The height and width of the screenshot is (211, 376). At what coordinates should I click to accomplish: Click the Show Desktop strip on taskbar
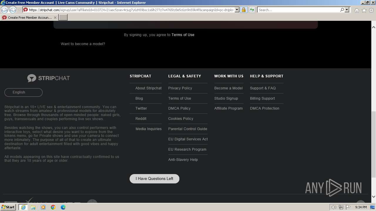point(373,207)
